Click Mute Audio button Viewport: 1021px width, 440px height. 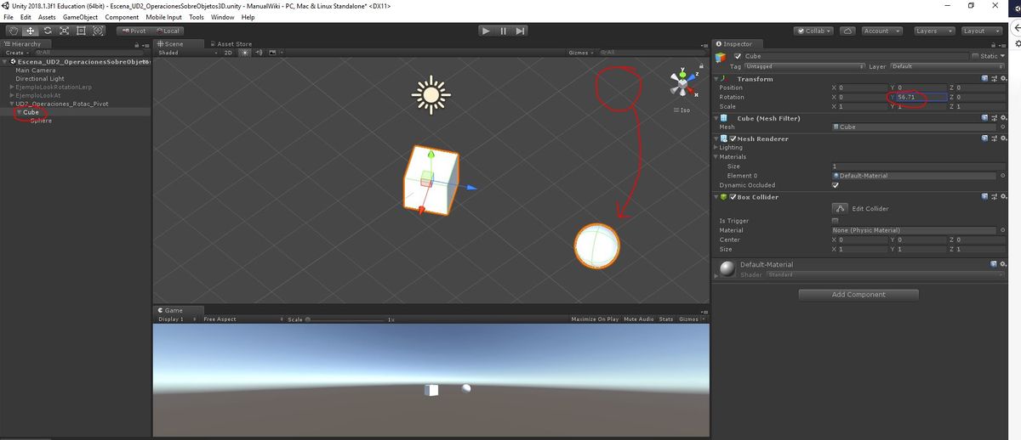click(x=639, y=319)
